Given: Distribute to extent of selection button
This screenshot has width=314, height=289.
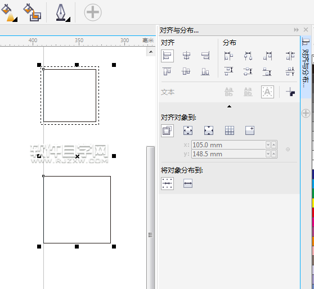Looking at the screenshot, I should (x=167, y=183).
